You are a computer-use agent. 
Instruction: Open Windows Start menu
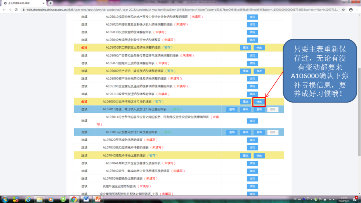click(5, 199)
